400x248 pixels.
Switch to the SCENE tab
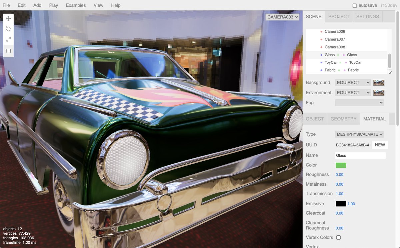pyautogui.click(x=314, y=16)
